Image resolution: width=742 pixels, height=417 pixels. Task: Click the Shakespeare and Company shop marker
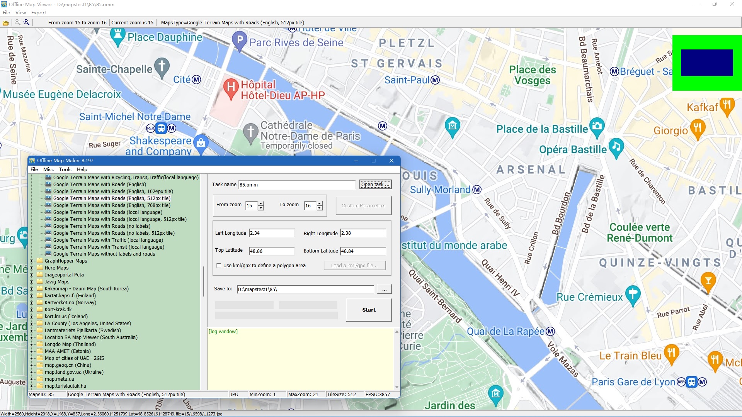click(x=201, y=144)
